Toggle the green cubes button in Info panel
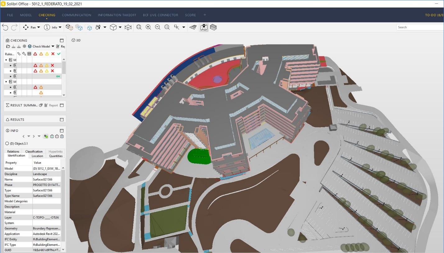 46,136
